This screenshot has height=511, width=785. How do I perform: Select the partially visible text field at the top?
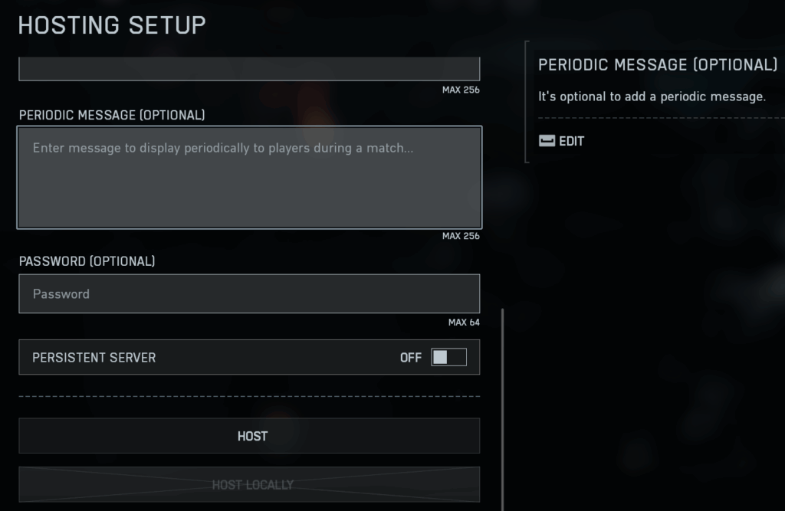point(249,69)
